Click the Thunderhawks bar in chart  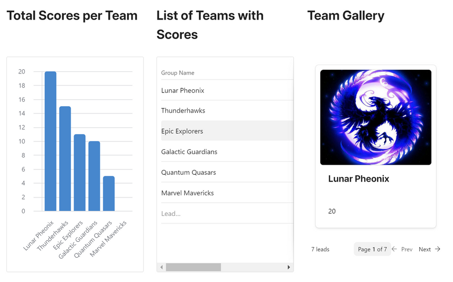coord(65,159)
